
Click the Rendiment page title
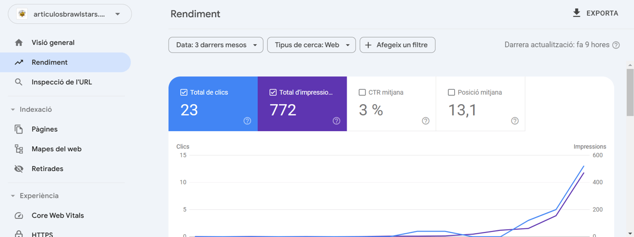pyautogui.click(x=195, y=14)
